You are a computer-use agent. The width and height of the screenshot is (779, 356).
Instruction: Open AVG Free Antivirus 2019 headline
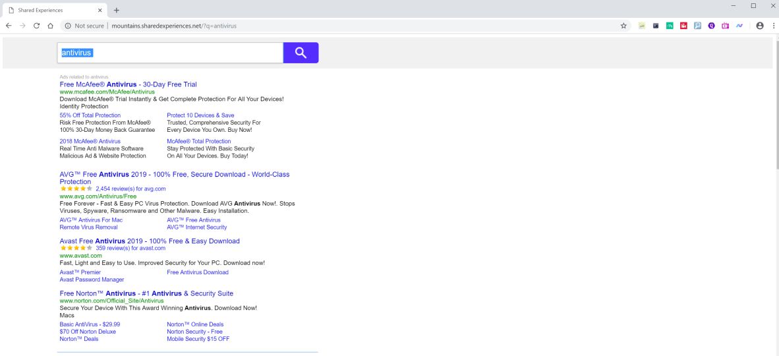175,178
